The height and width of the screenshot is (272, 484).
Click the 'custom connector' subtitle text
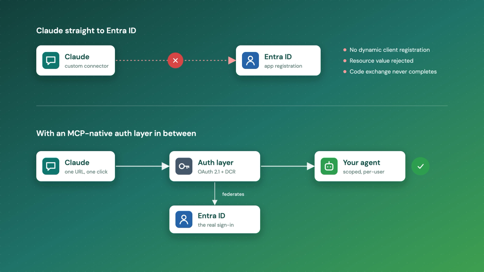click(87, 66)
